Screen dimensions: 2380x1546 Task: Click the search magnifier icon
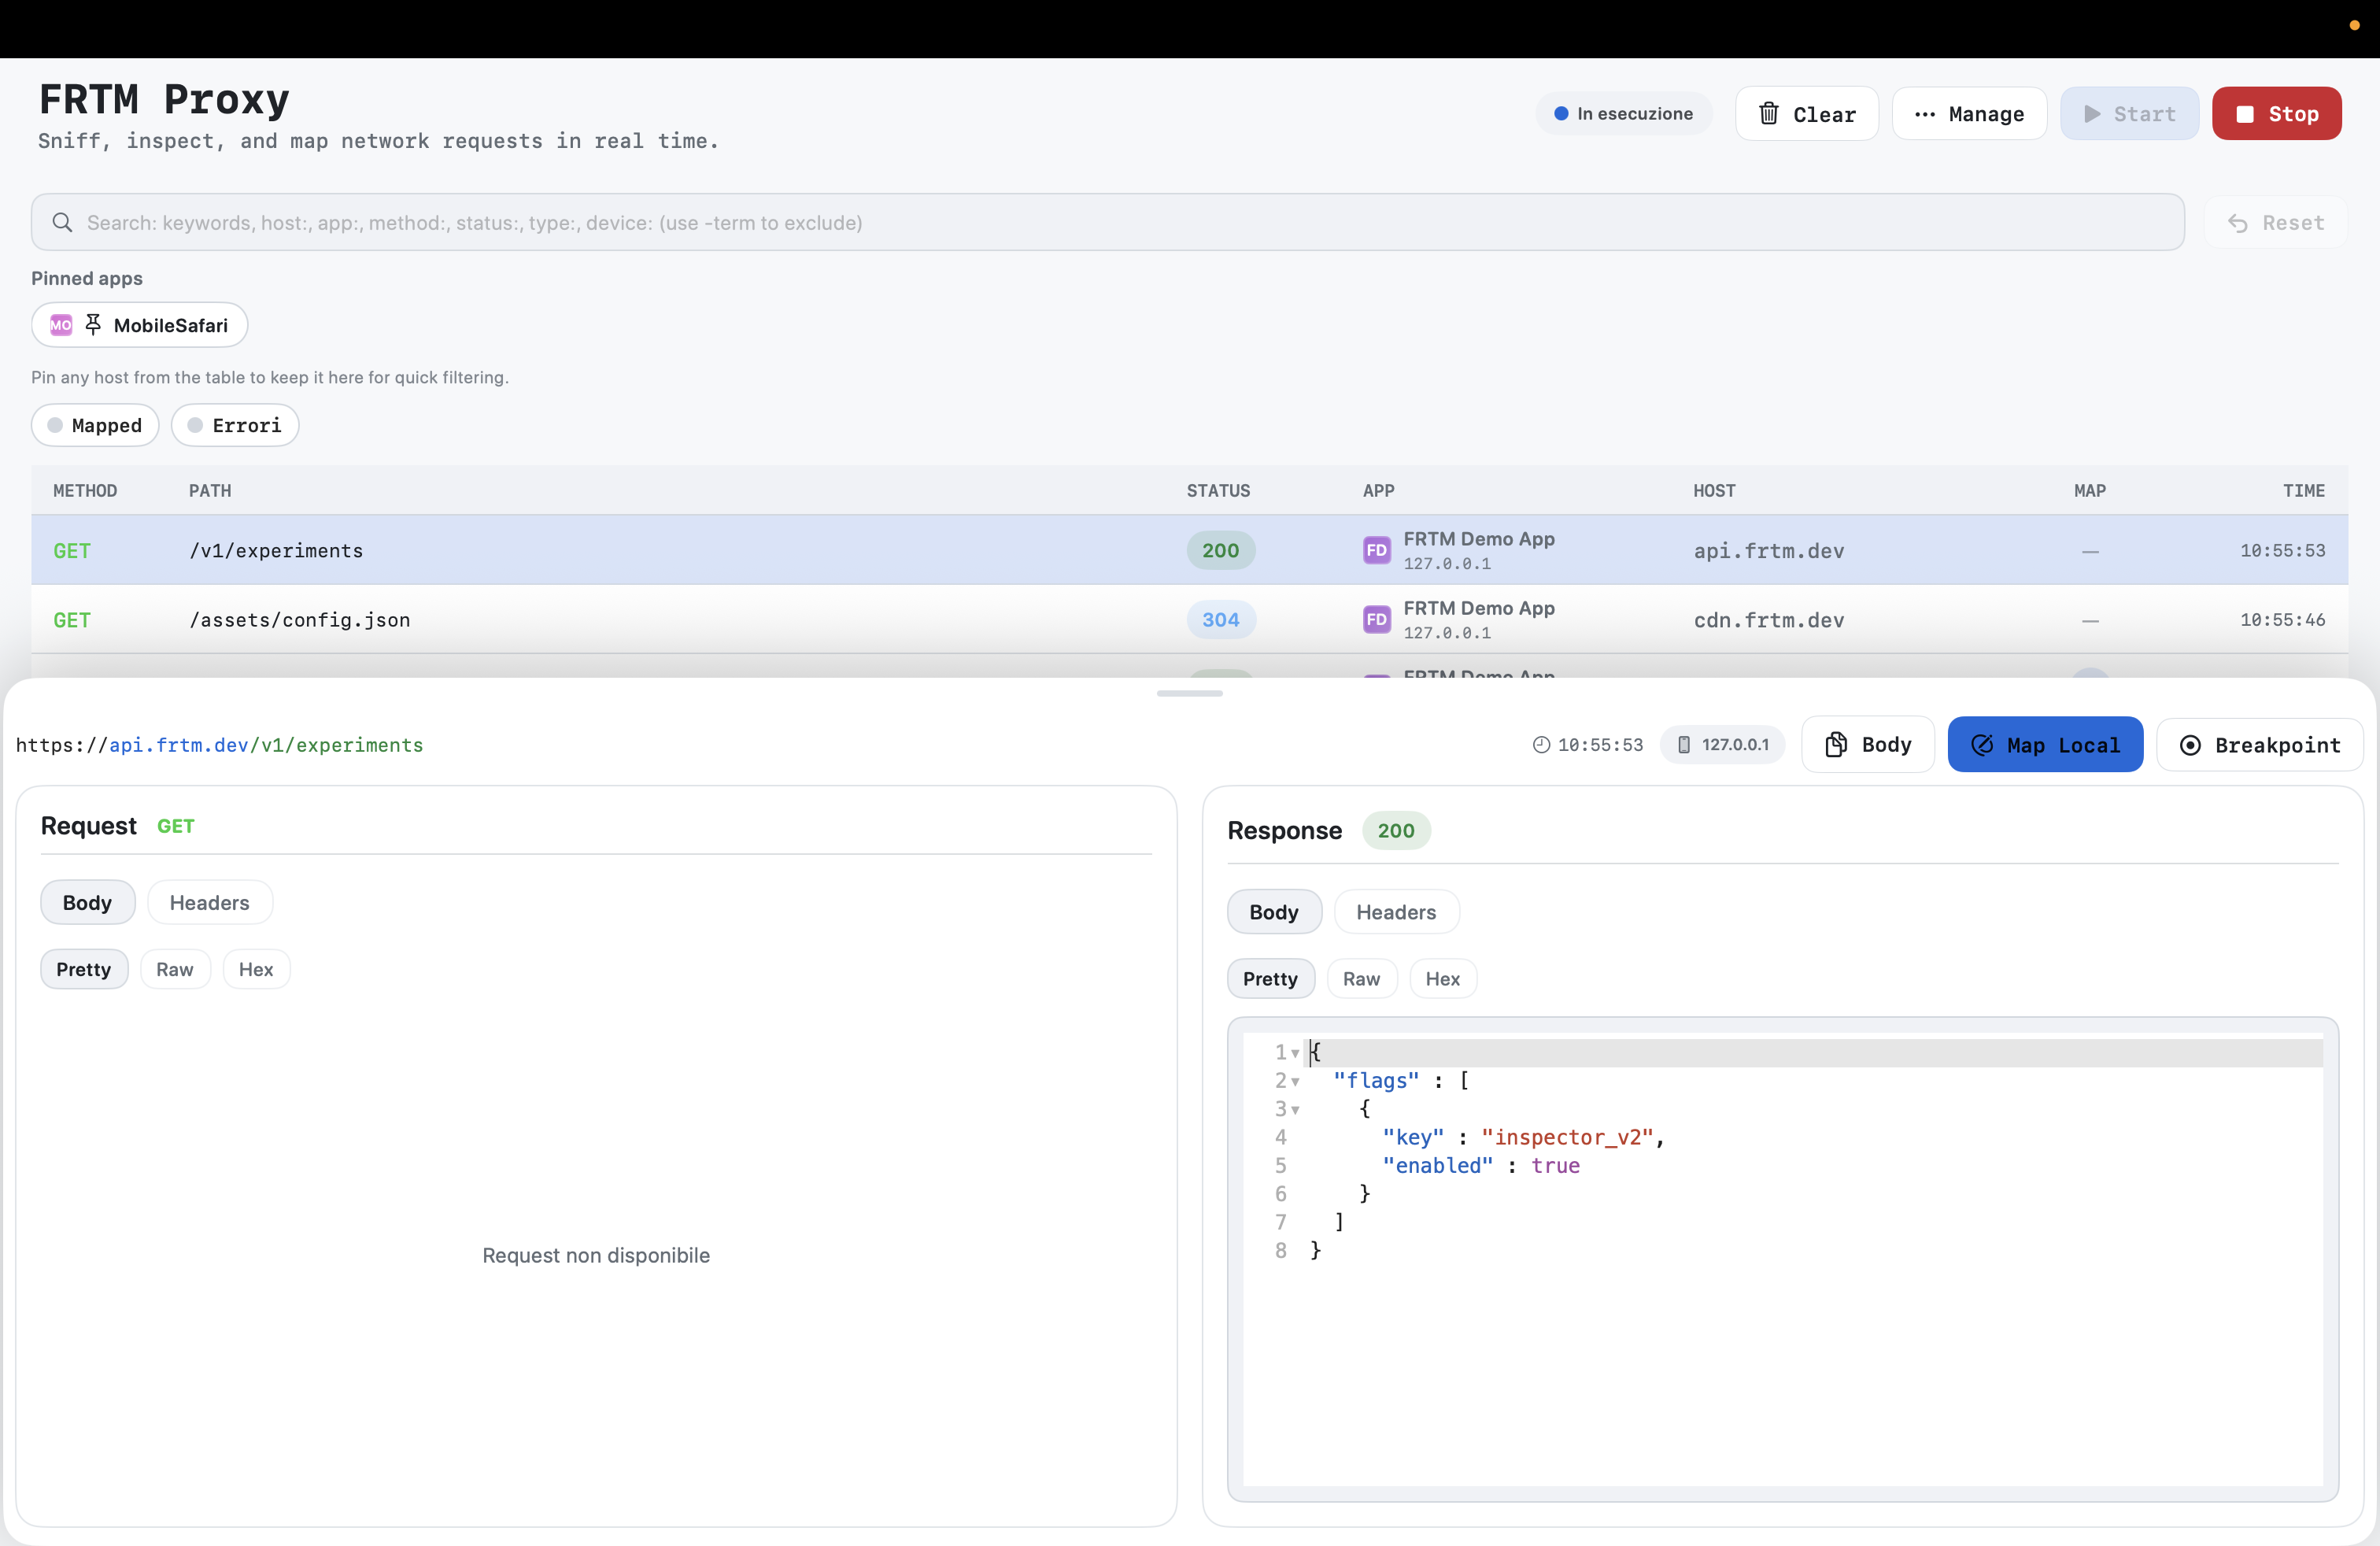62,222
